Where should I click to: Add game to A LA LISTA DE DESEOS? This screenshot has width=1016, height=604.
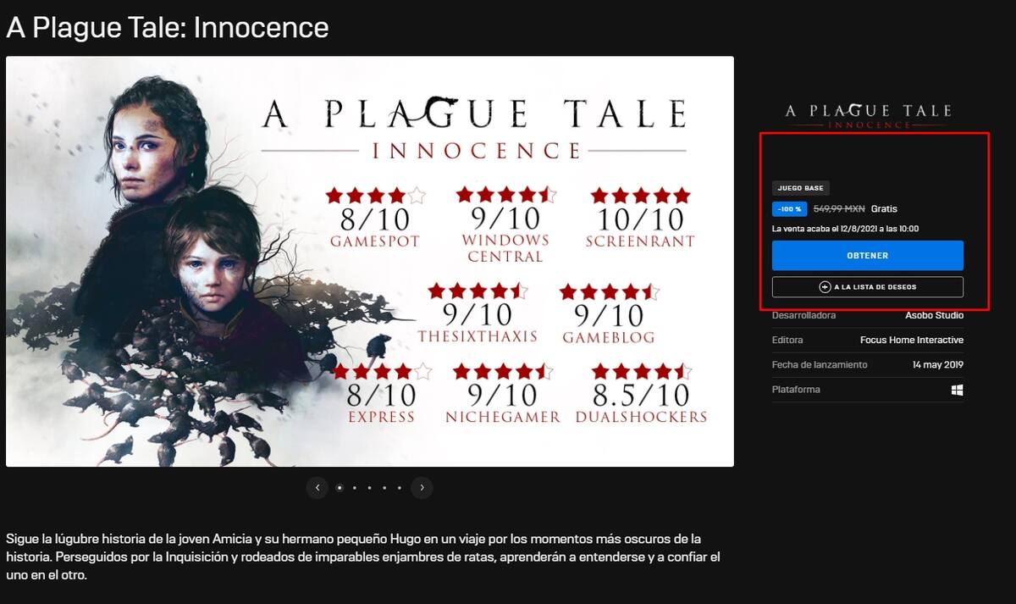tap(867, 287)
